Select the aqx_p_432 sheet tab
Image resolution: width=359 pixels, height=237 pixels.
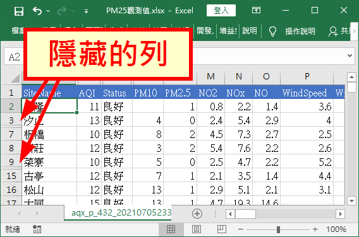click(x=118, y=213)
